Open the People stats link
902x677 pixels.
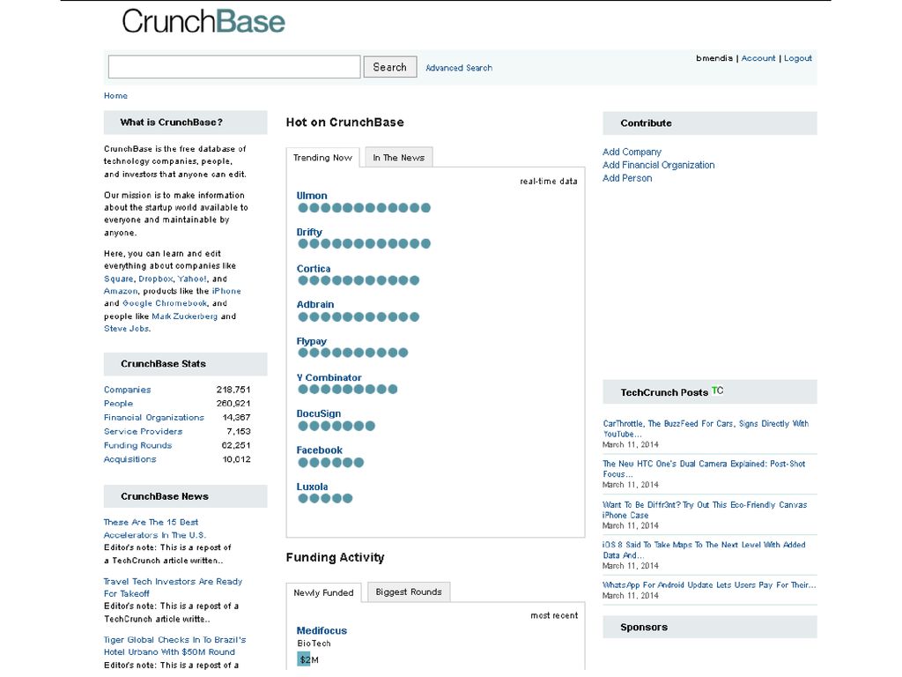(119, 404)
